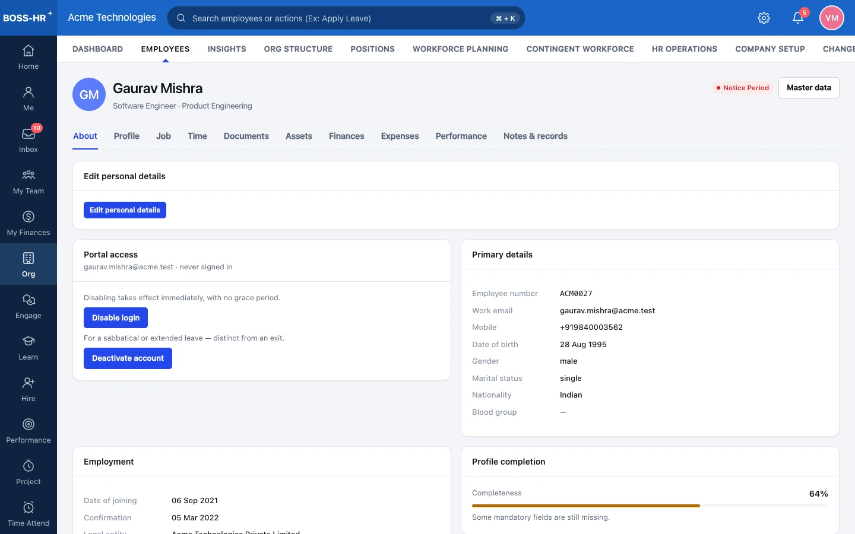
Task: Click the Deactivate account button
Action: tap(128, 358)
